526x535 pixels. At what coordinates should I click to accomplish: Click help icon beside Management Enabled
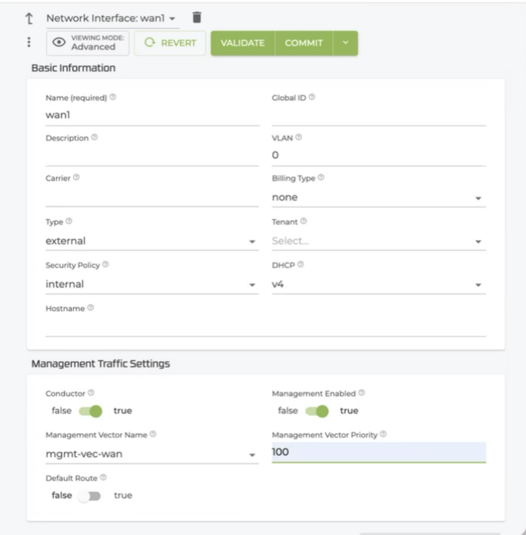(362, 393)
